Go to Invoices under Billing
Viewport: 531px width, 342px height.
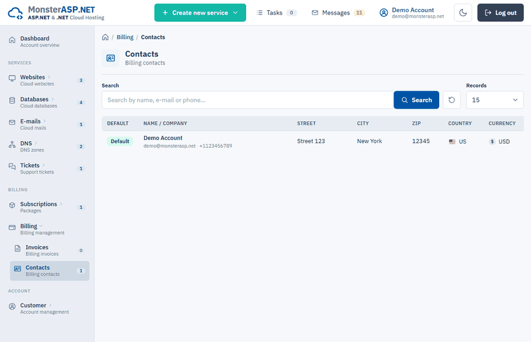[49, 250]
